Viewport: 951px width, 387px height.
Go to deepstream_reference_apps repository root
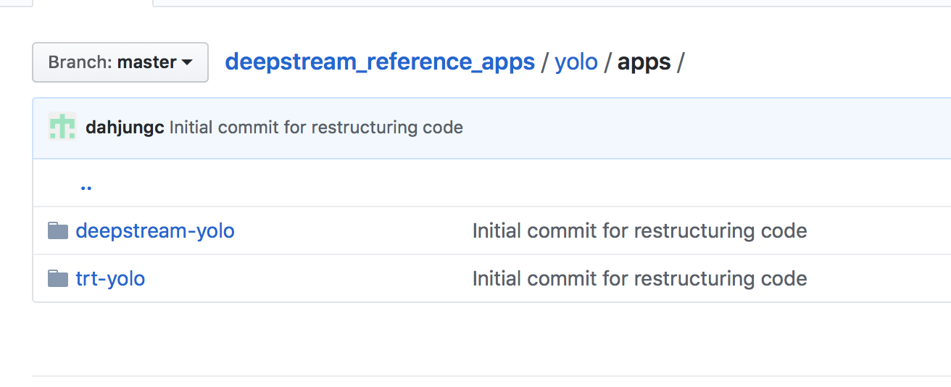point(380,62)
